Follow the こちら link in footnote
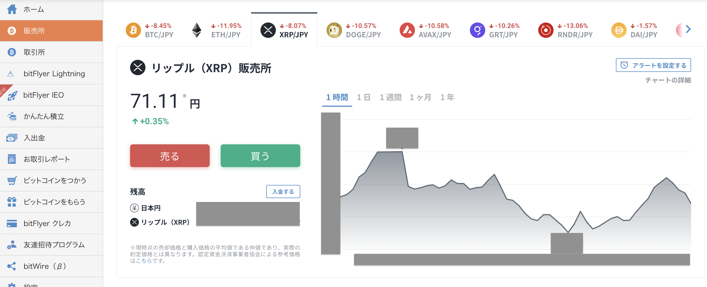 (144, 261)
